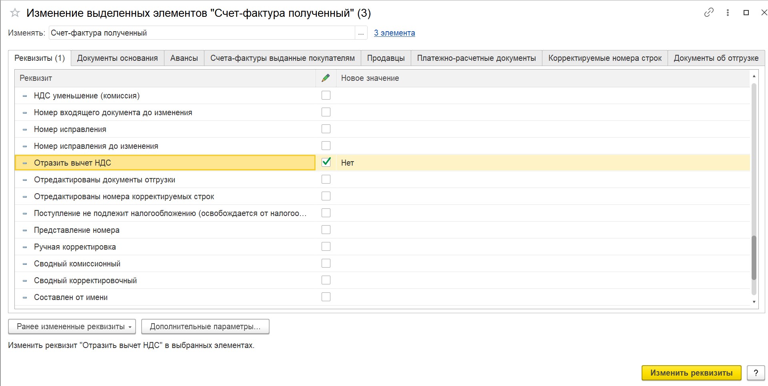Image resolution: width=768 pixels, height=386 pixels.
Task: Open Счета-фактуры выданные покупателям tab
Action: pyautogui.click(x=282, y=58)
